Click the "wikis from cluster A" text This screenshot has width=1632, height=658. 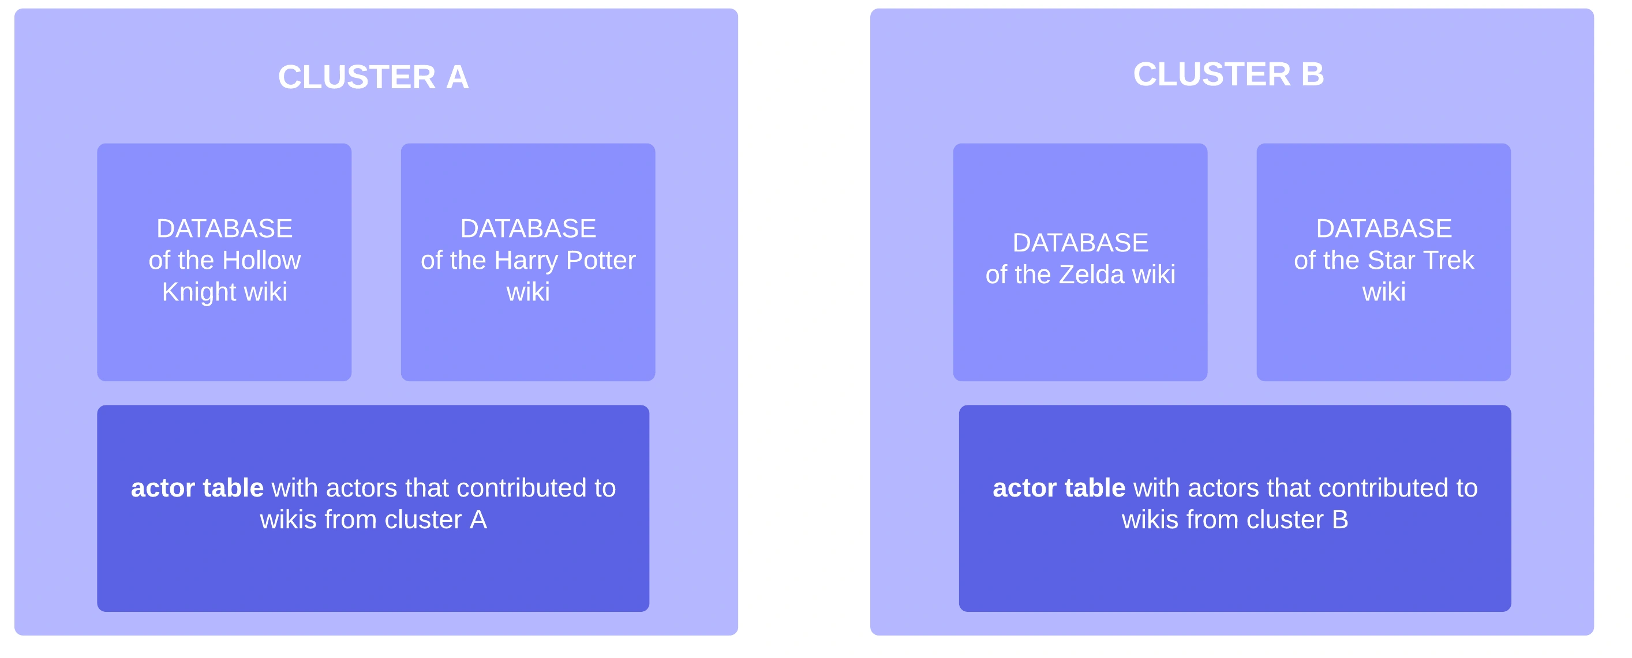pos(373,520)
